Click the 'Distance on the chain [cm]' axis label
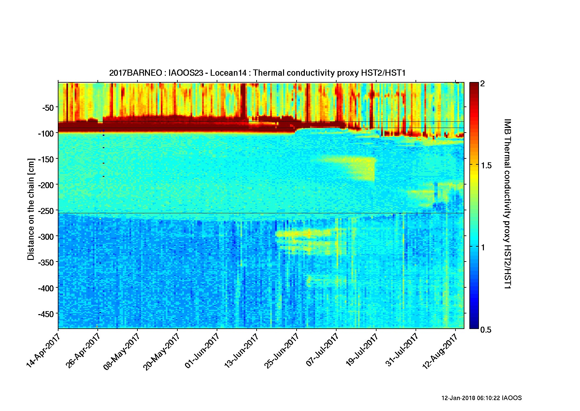 (x=31, y=209)
